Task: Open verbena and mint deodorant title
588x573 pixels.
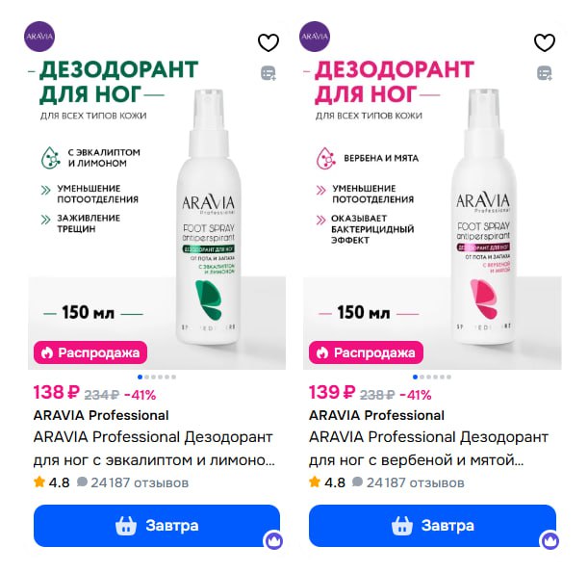Action: pos(428,449)
